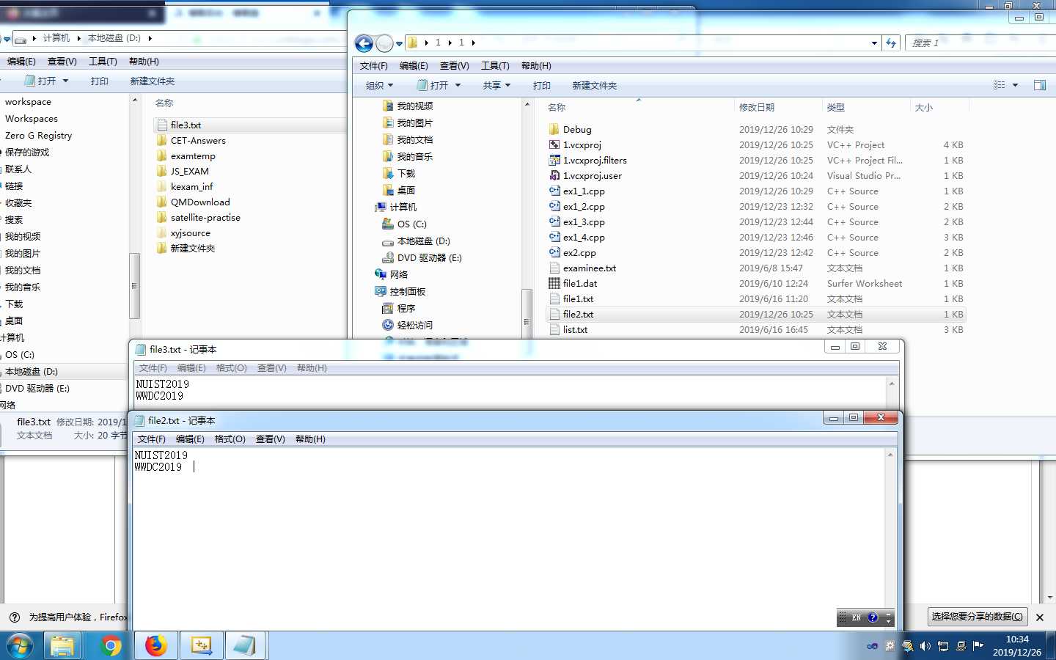Screen dimensions: 1056x660
Task: Open 文件(F) menu in the file3.txt Notepad
Action: point(153,368)
